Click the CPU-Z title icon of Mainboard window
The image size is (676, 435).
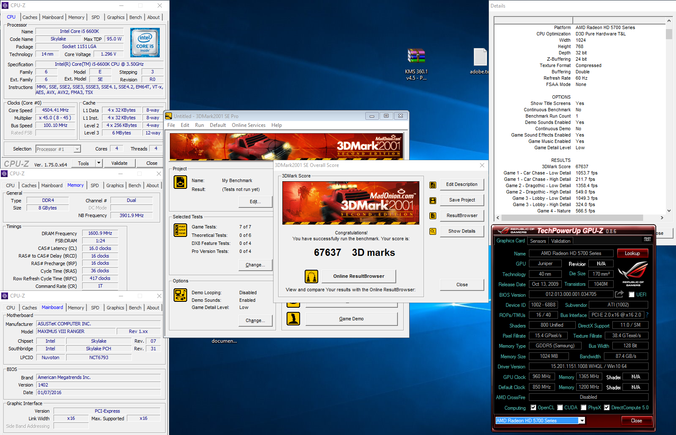[5, 296]
